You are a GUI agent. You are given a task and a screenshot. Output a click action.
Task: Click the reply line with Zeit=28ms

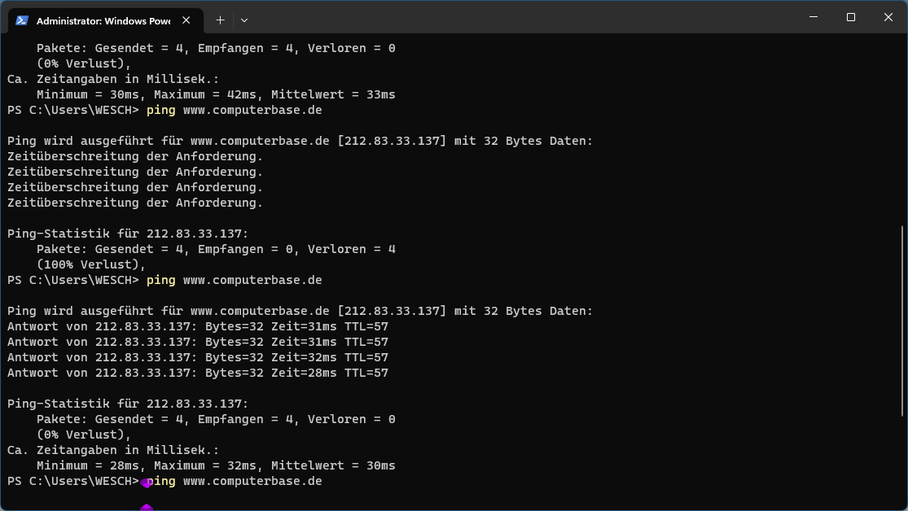point(198,373)
